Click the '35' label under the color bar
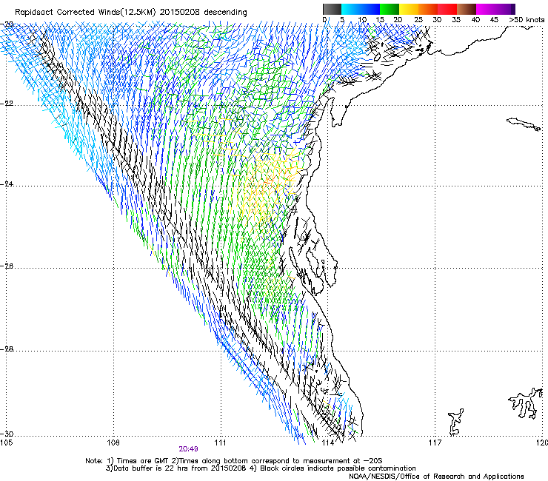The image size is (548, 481). coord(456,20)
